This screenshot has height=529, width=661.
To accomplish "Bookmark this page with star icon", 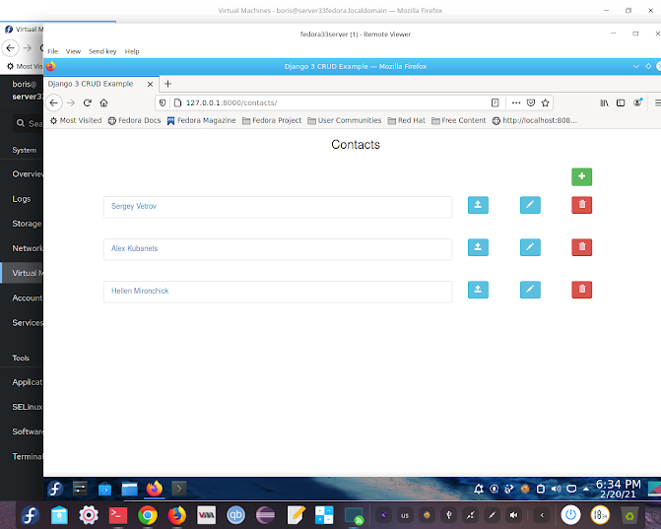I will [x=546, y=102].
